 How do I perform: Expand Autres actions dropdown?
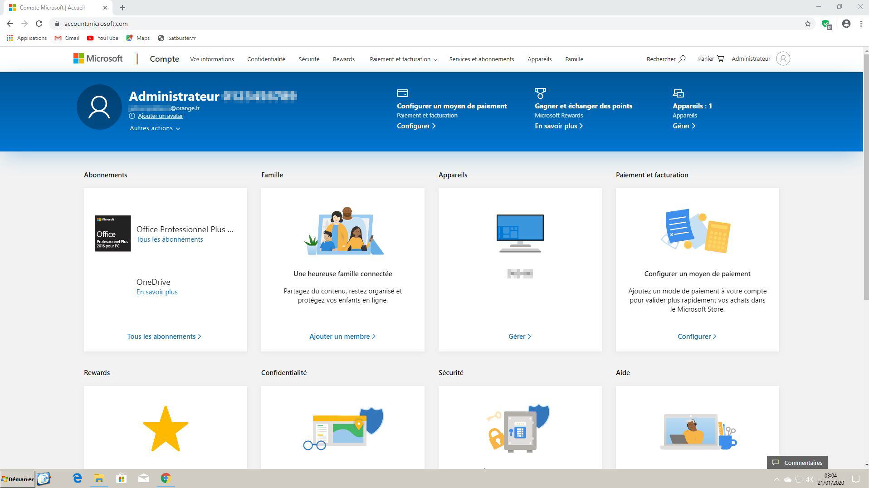click(x=155, y=128)
